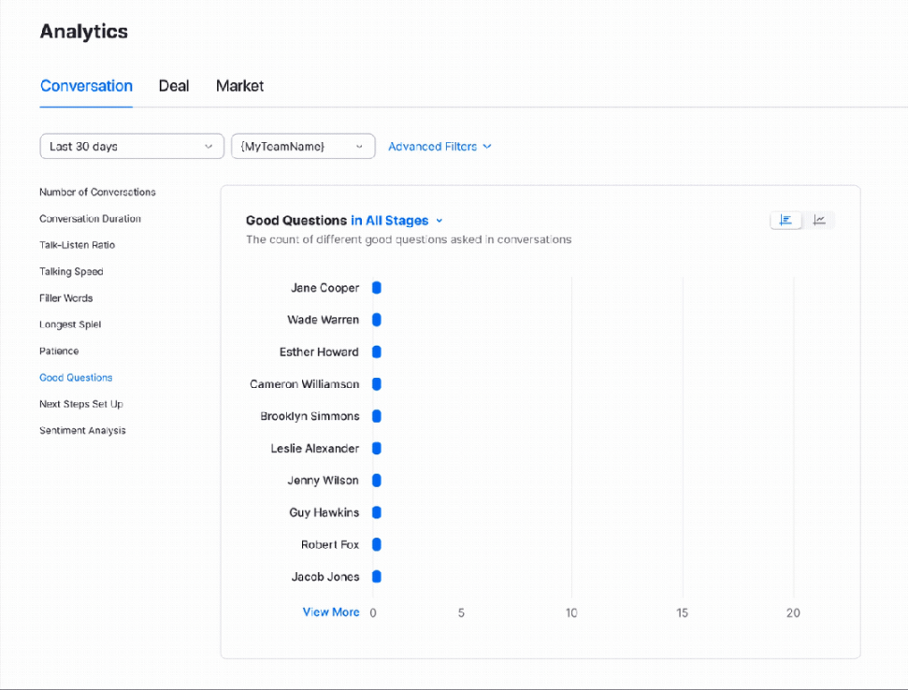The image size is (908, 690).
Task: Select Talk-Listen Ratio in sidebar
Action: [77, 245]
